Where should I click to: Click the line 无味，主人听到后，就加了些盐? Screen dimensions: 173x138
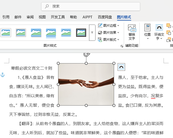[38, 133]
